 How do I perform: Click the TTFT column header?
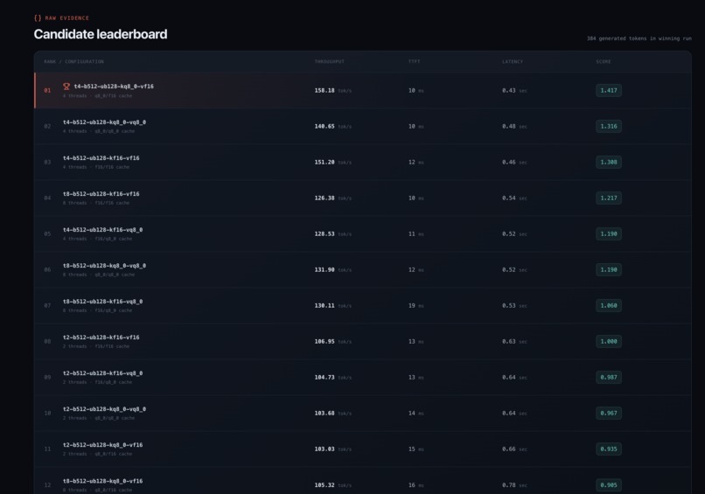(x=414, y=61)
